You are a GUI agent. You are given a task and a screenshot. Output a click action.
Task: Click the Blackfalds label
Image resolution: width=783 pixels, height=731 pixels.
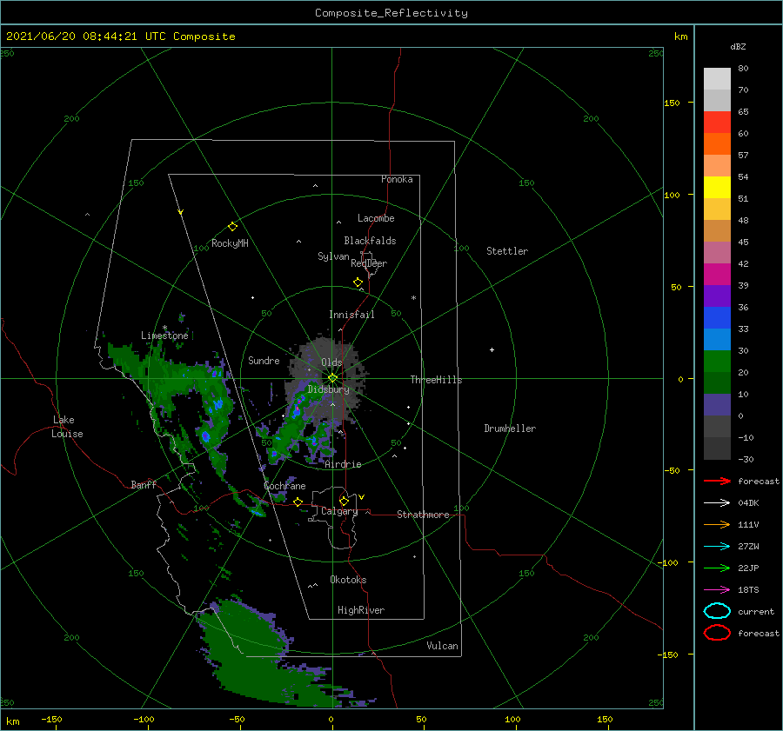370,241
